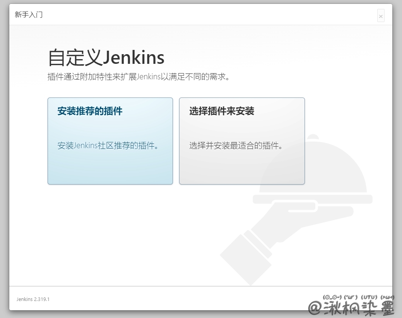This screenshot has height=318, width=402.
Task: Click the waiter's hand holding the tray
Action: (x=294, y=221)
